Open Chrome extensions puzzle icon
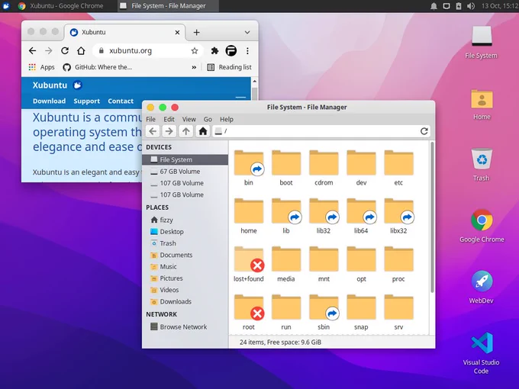Viewport: 519px width, 389px height. click(x=214, y=50)
